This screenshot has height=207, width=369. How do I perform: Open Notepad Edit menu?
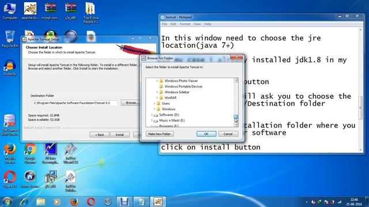pyautogui.click(x=173, y=24)
